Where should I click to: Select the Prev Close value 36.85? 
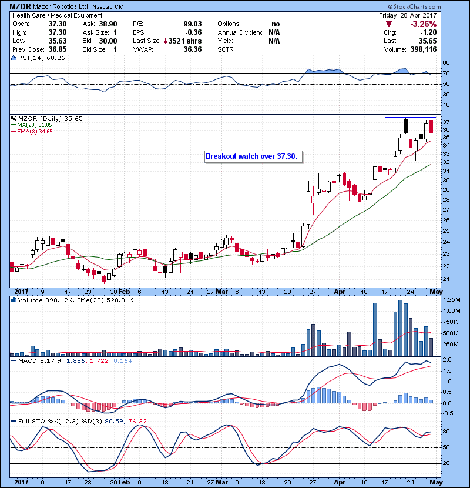(x=58, y=49)
